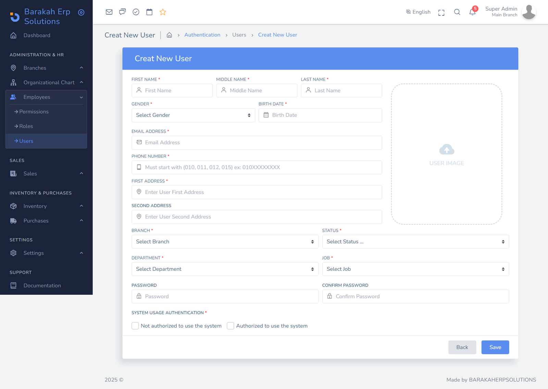This screenshot has height=389, width=548.
Task: Open Permissions in the sidebar menu
Action: 34,112
